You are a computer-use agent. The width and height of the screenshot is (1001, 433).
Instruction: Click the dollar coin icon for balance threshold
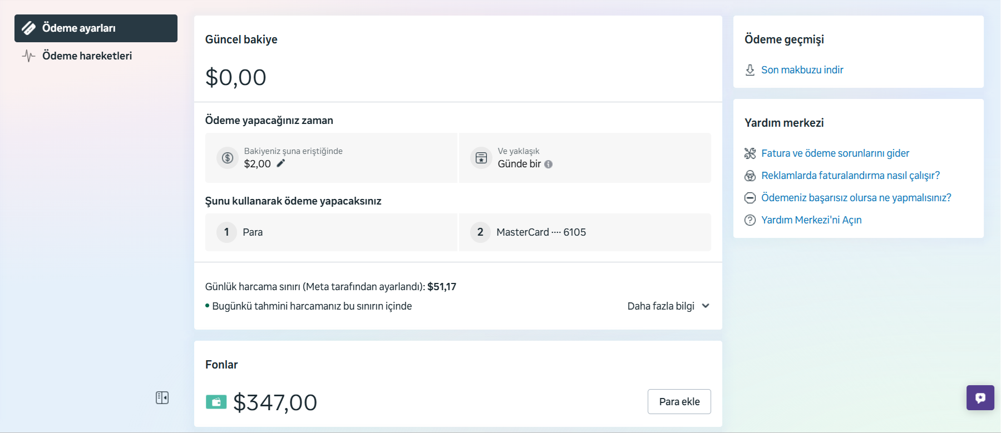click(x=227, y=158)
